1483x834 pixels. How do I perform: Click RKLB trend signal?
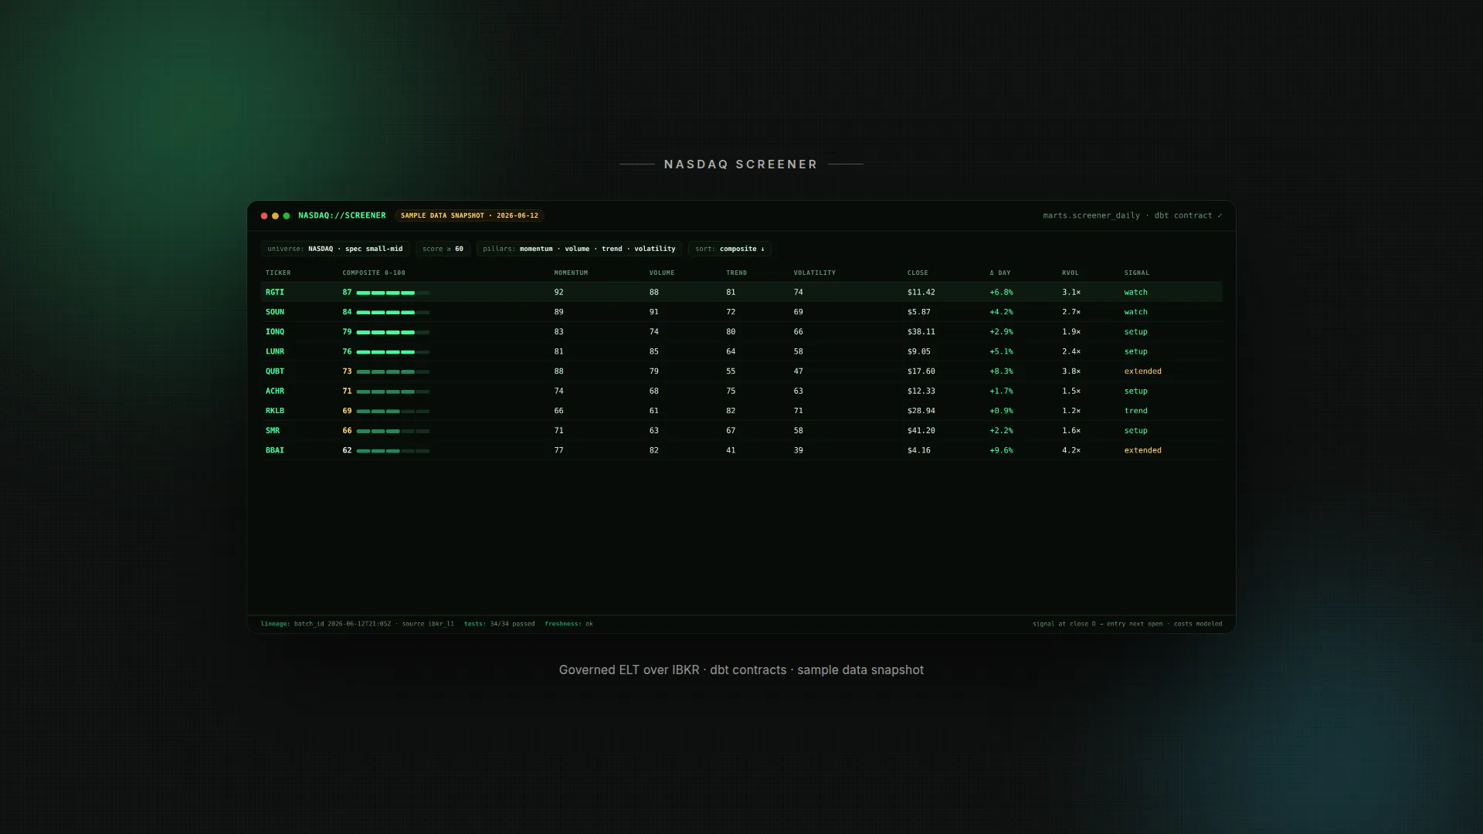coord(1136,411)
